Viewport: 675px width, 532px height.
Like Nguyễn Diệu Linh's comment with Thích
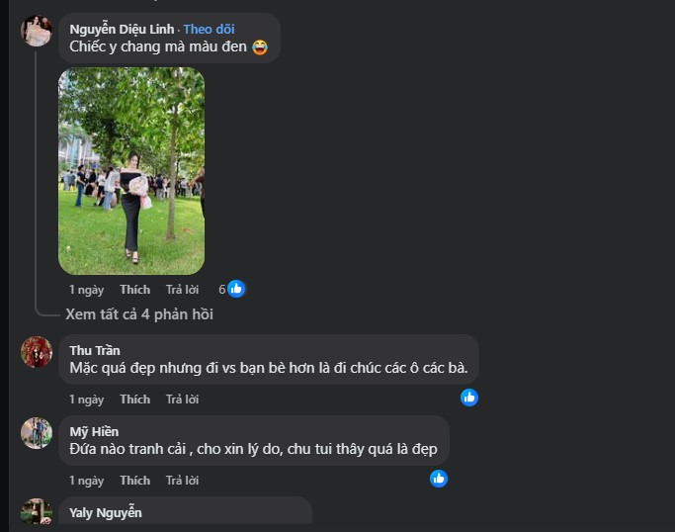tap(134, 290)
